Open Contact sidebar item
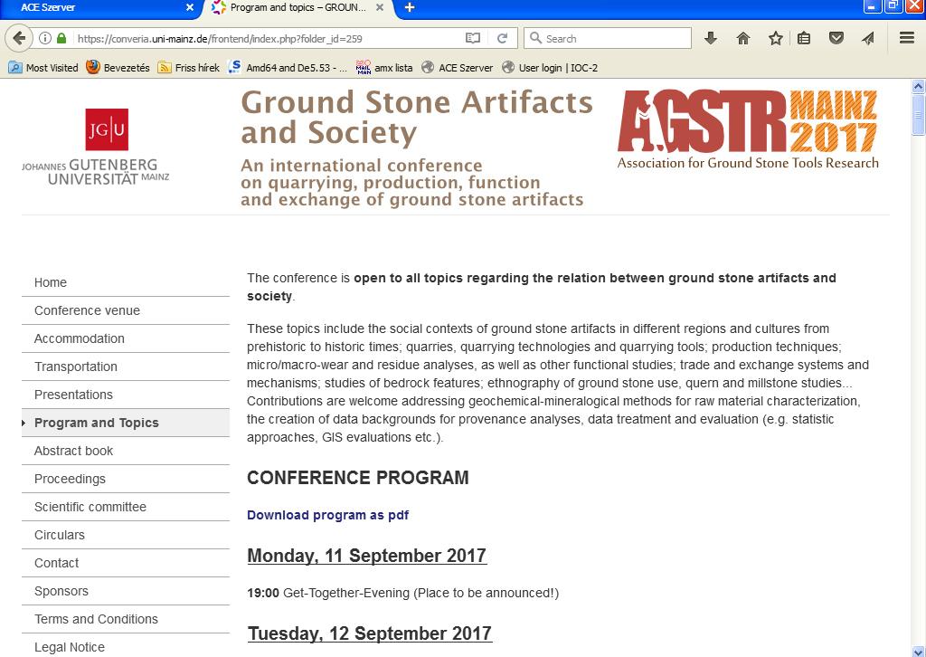 [125, 563]
